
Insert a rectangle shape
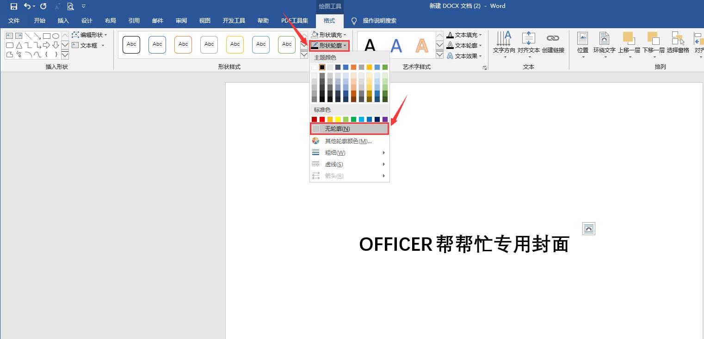(47, 35)
